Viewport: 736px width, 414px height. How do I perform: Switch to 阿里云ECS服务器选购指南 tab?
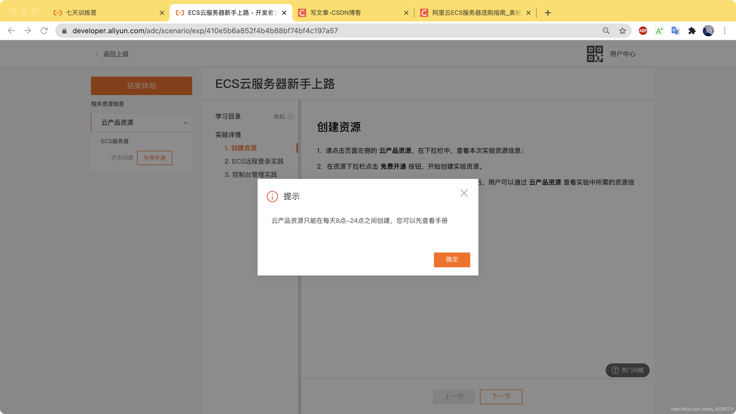coord(475,13)
